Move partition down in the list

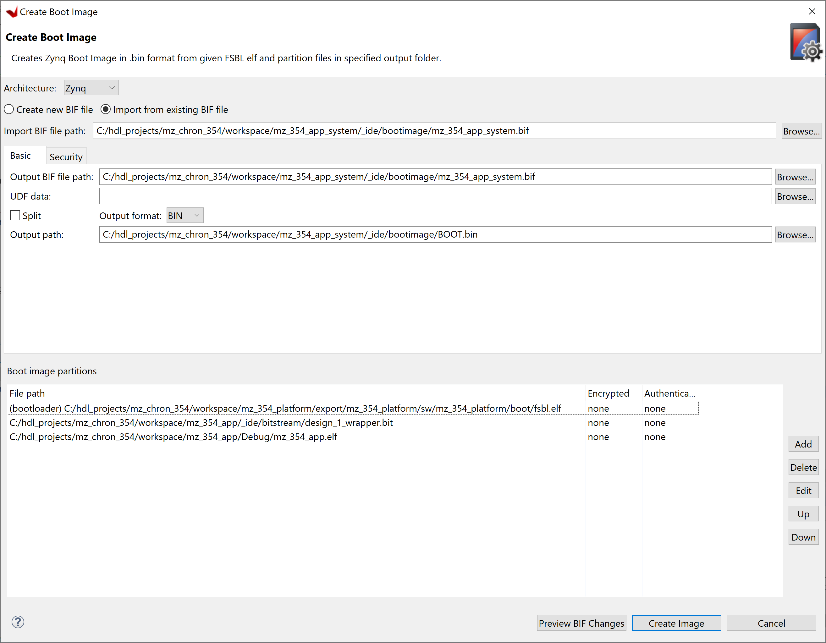click(x=803, y=537)
